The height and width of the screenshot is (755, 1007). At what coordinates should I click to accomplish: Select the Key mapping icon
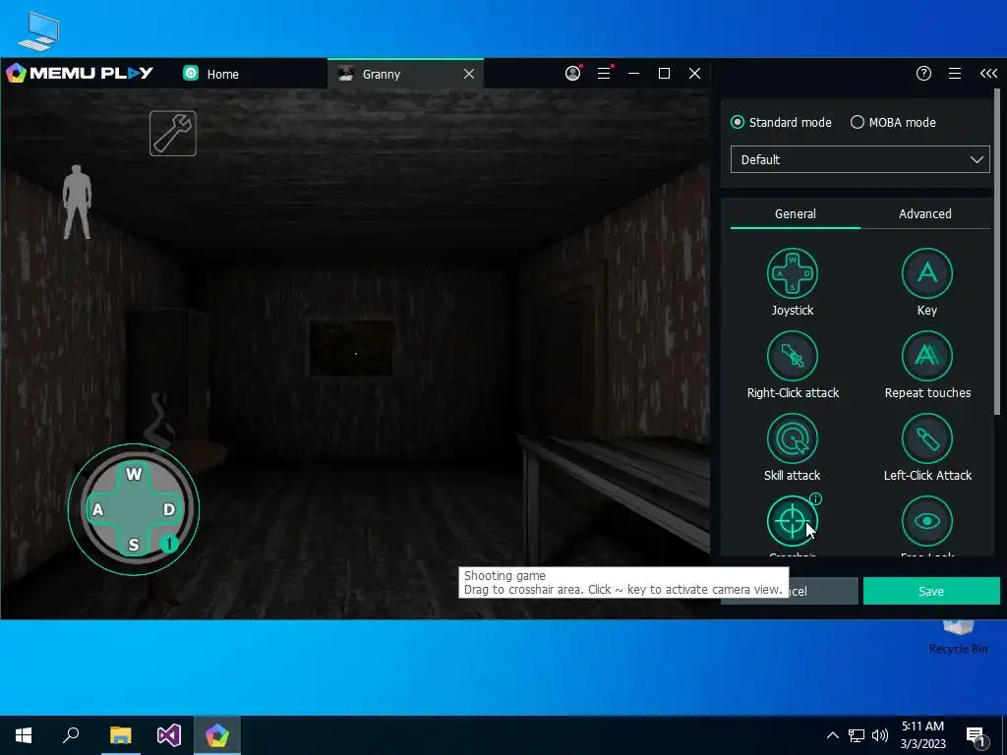(x=926, y=273)
